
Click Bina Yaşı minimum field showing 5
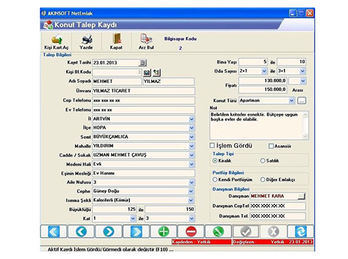click(x=253, y=62)
